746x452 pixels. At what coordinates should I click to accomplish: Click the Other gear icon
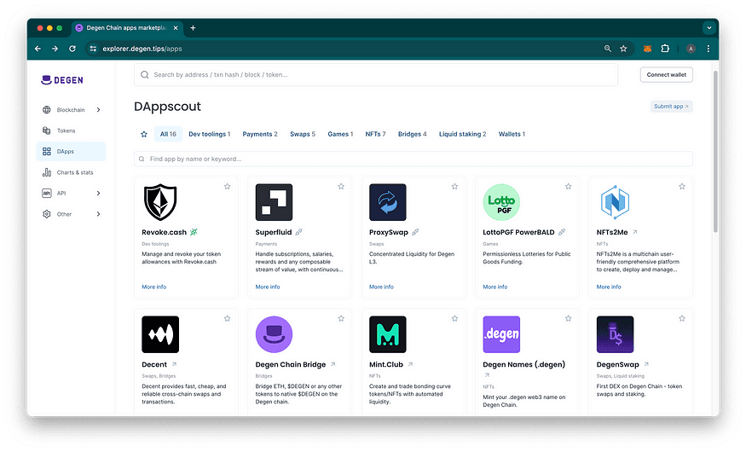click(47, 214)
